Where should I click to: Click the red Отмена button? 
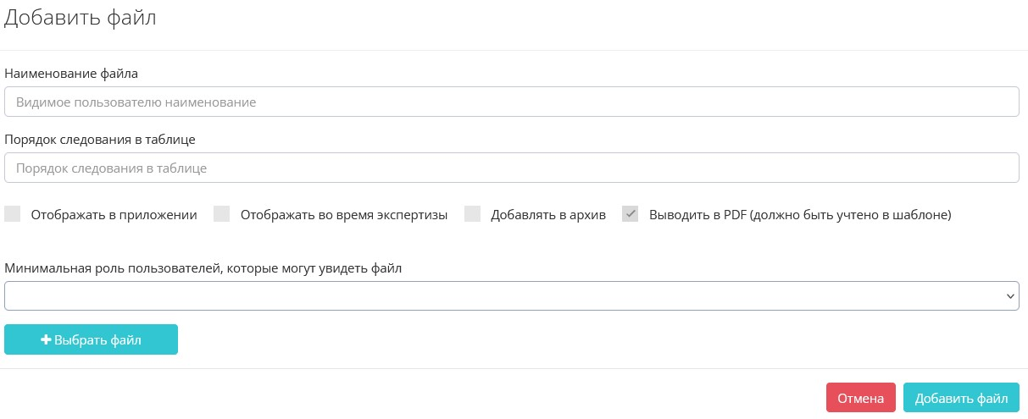[860, 398]
